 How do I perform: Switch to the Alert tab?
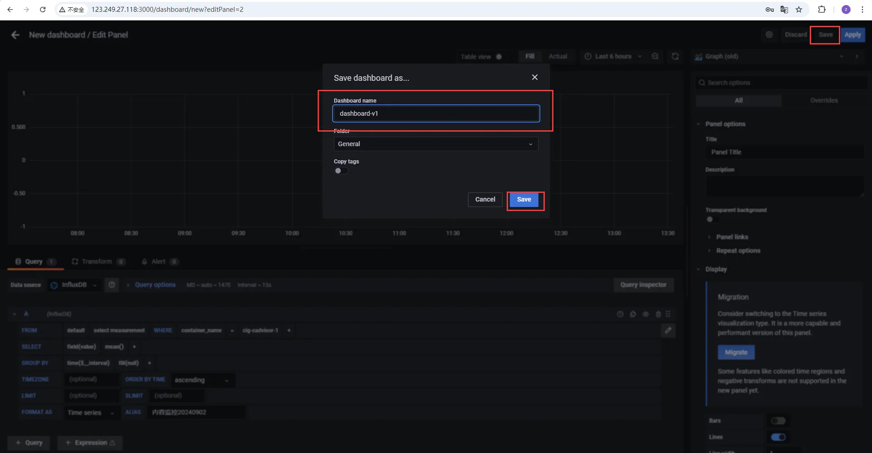click(x=160, y=261)
